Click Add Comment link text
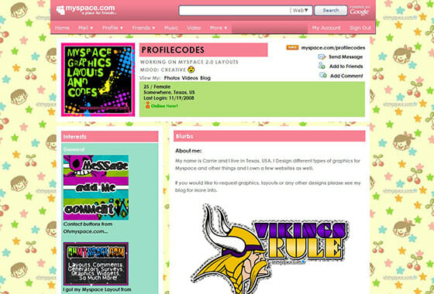Image resolution: width=434 pixels, height=294 pixels. coord(346,76)
